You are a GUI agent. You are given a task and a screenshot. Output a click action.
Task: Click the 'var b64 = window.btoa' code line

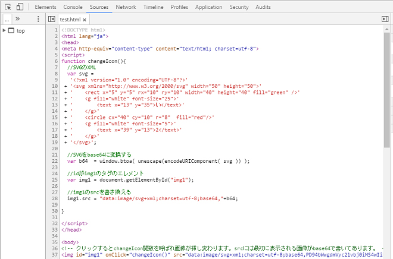158,161
